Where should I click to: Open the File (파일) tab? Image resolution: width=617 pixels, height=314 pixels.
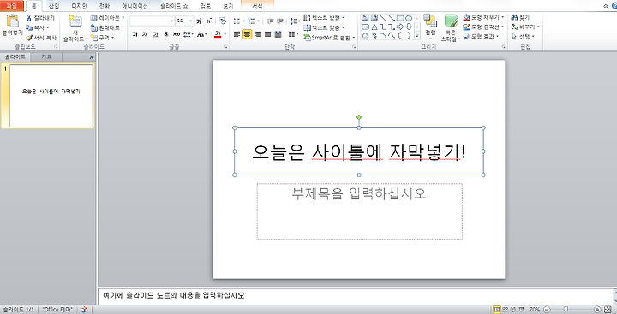point(12,6)
